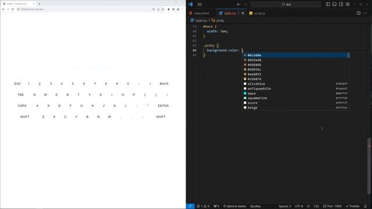Click the browser back arrow

click(3, 9)
